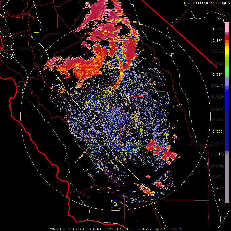Click the 0.787 scale value
This screenshot has width=231, height=231.
[x=217, y=74]
